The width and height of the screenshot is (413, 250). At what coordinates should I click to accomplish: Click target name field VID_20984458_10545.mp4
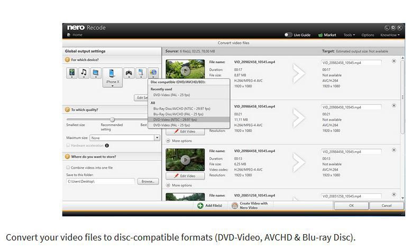point(351,152)
